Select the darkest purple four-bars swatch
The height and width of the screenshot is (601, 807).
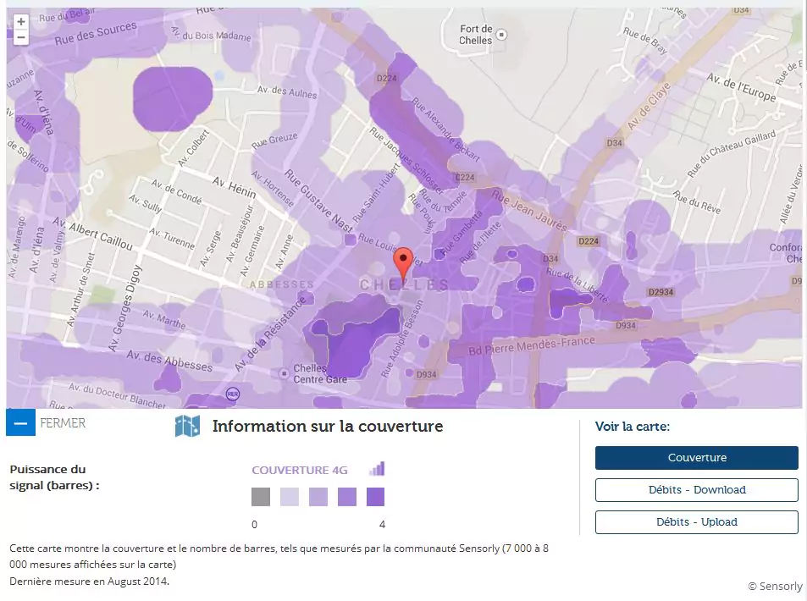(x=375, y=497)
